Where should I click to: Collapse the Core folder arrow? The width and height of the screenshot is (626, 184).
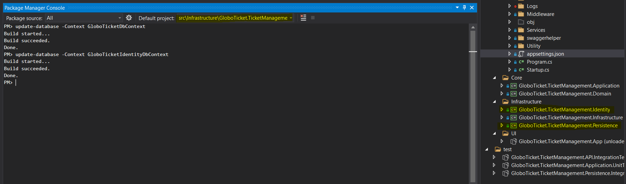pyautogui.click(x=494, y=78)
